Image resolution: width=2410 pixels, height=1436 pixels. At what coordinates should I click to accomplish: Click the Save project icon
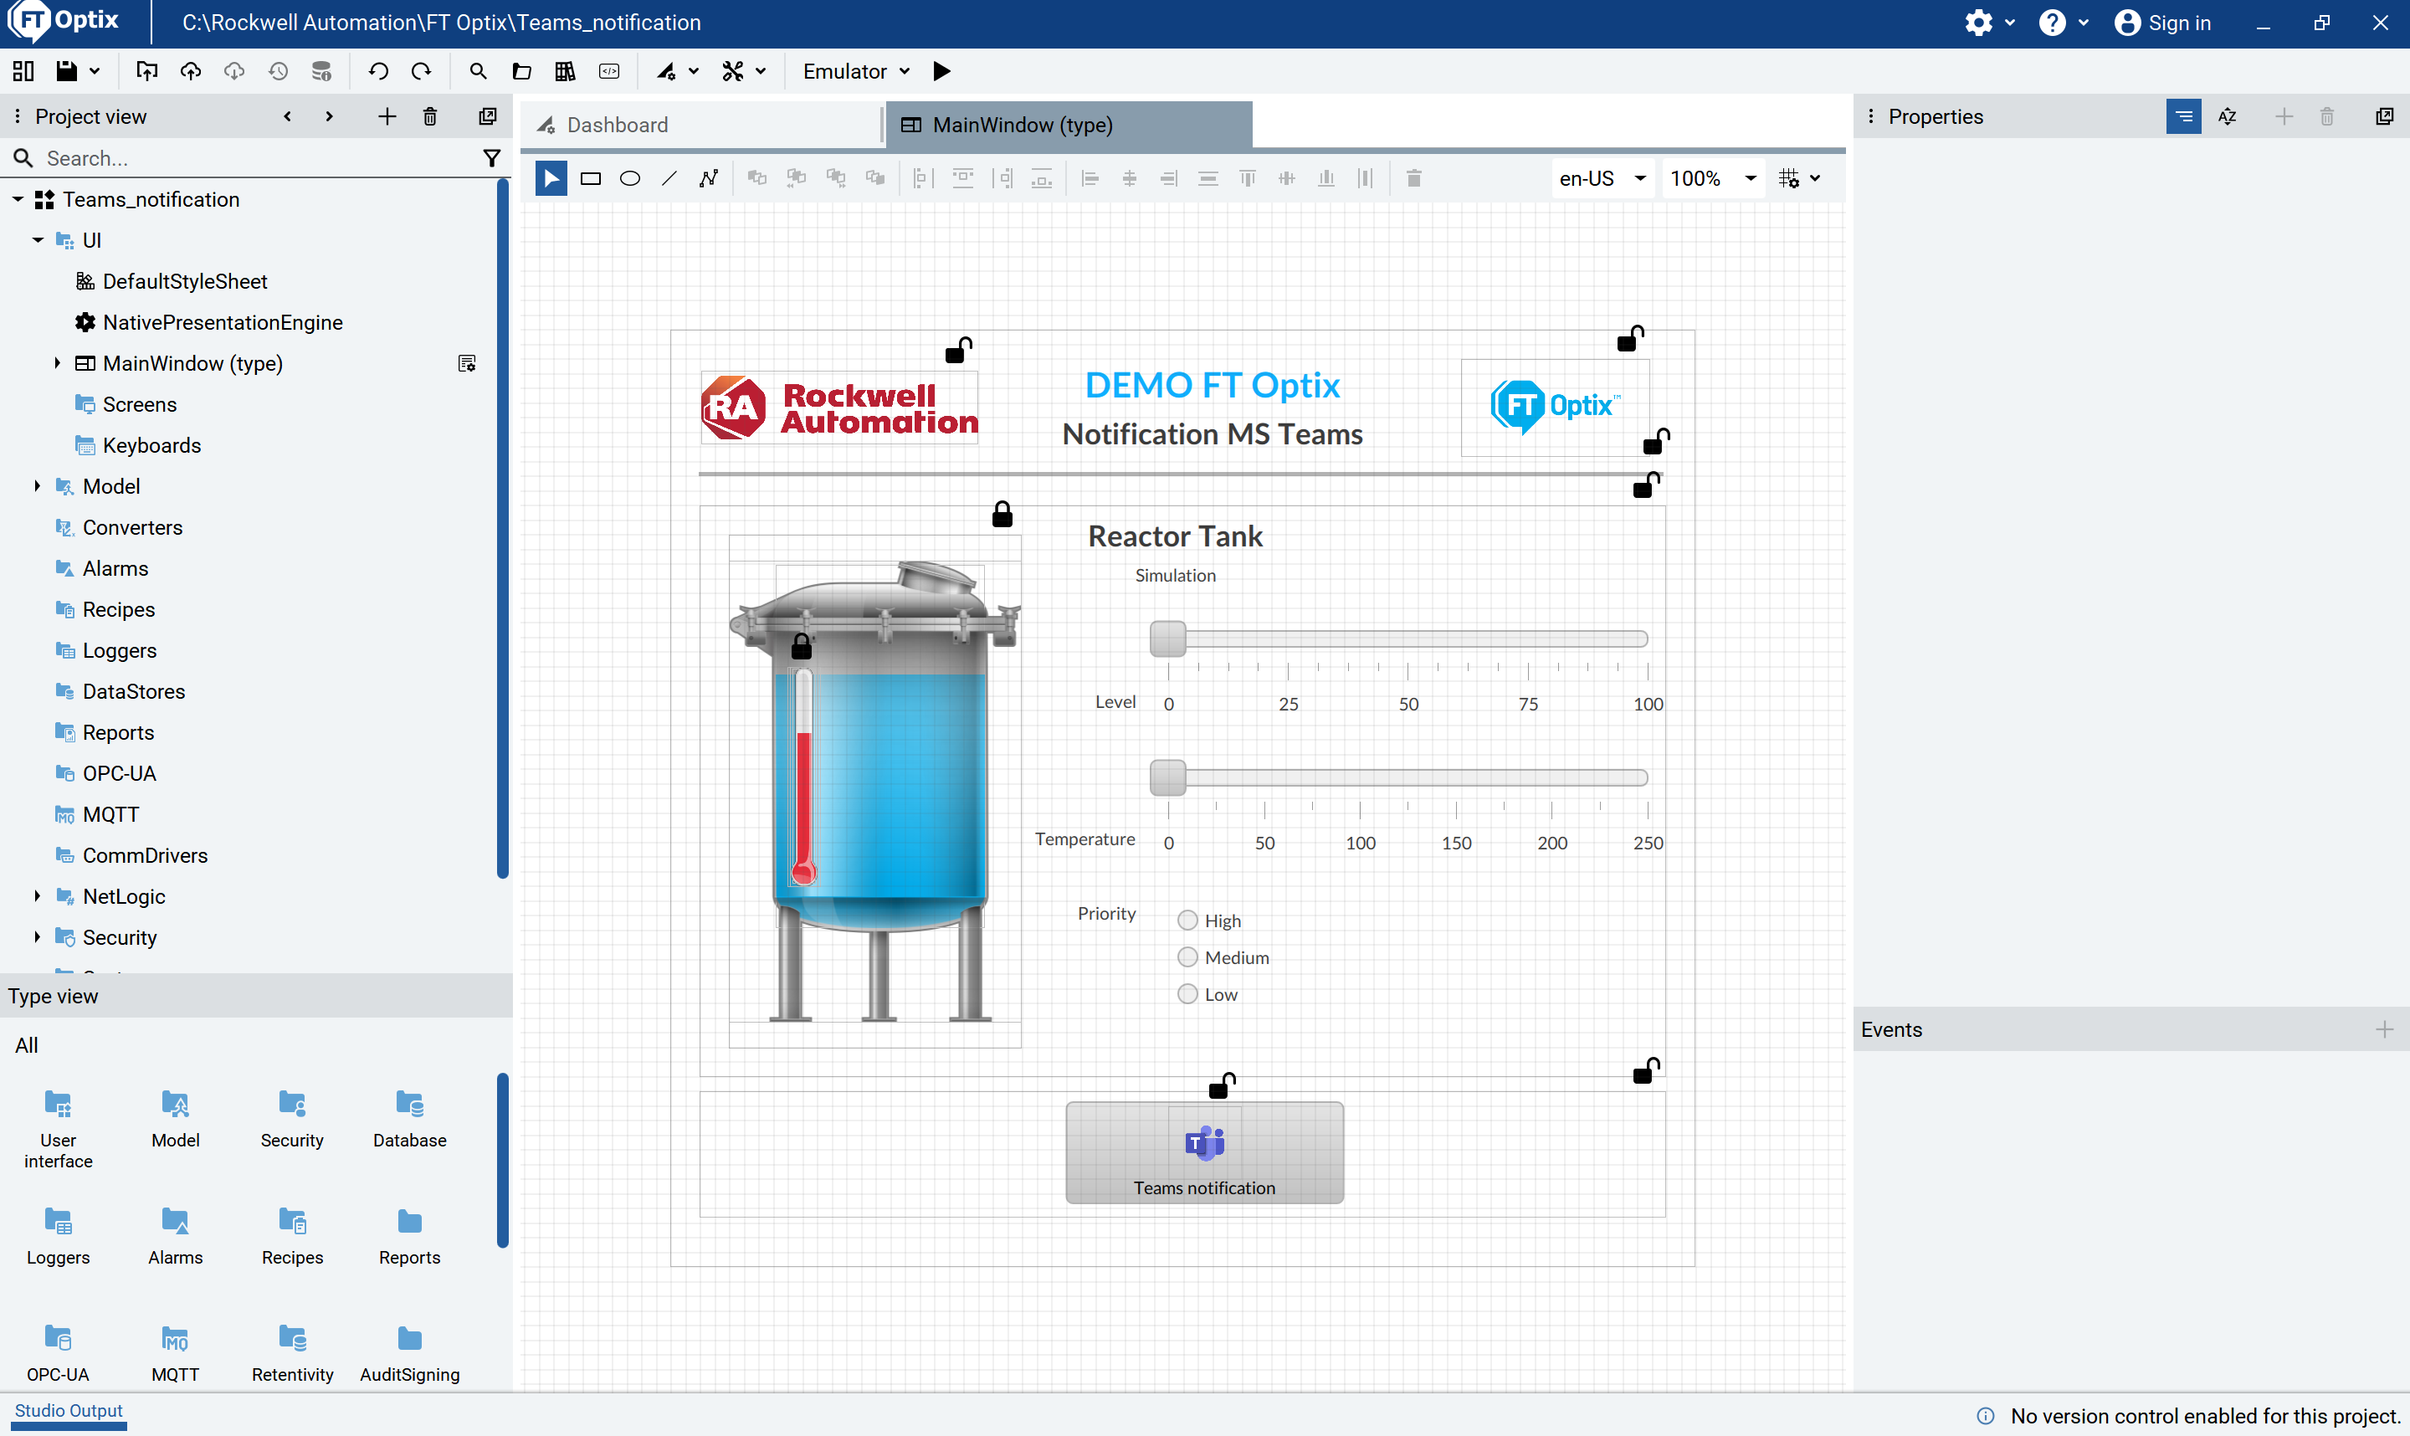click(x=66, y=72)
